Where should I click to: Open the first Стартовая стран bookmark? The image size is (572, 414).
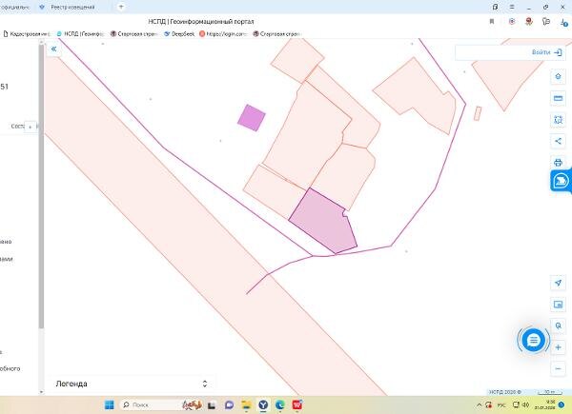point(133,34)
